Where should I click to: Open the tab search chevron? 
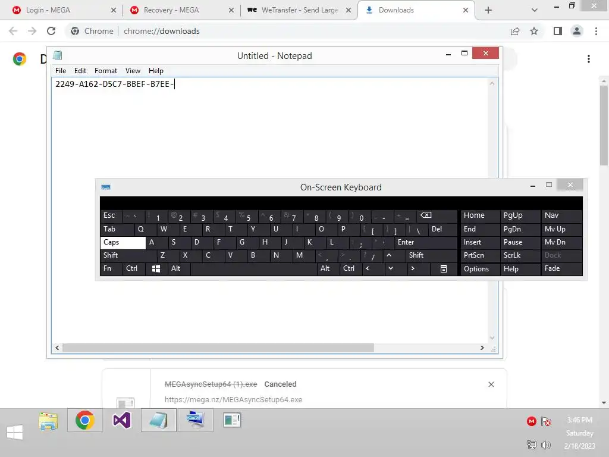(x=535, y=10)
